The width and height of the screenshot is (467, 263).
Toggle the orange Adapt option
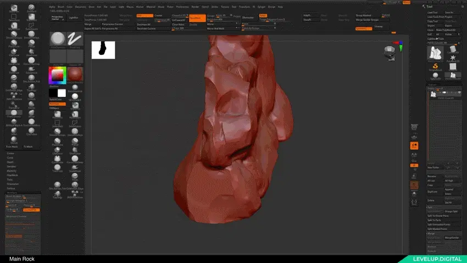(263, 15)
